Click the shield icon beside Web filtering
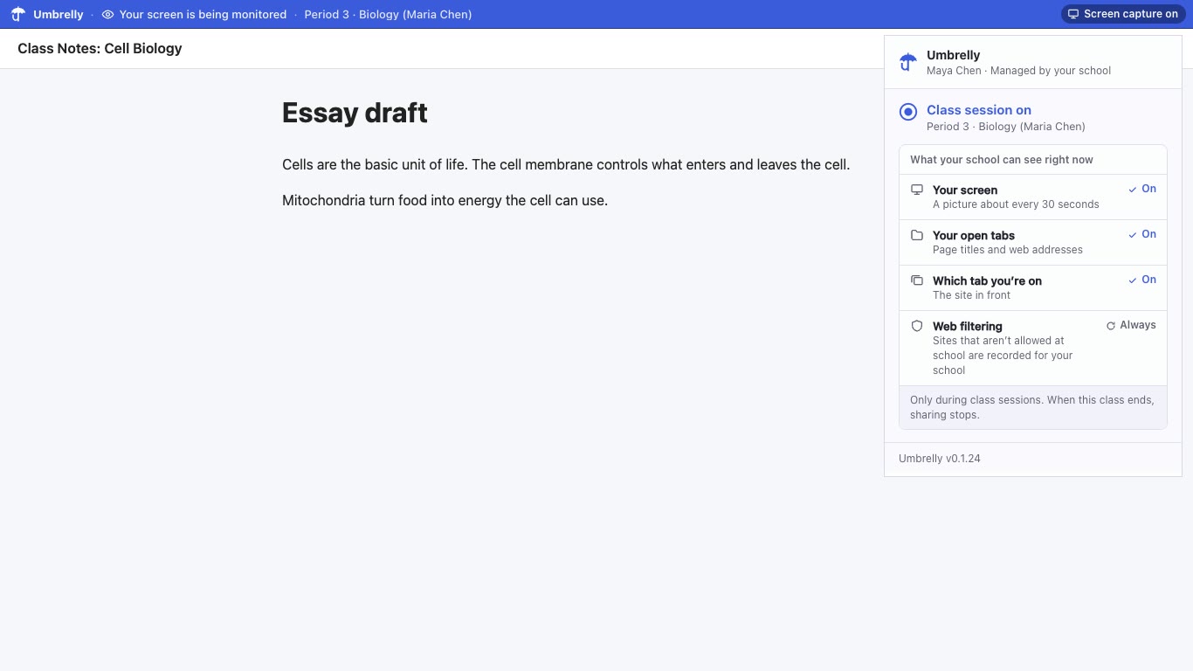Image resolution: width=1193 pixels, height=671 pixels. point(917,326)
